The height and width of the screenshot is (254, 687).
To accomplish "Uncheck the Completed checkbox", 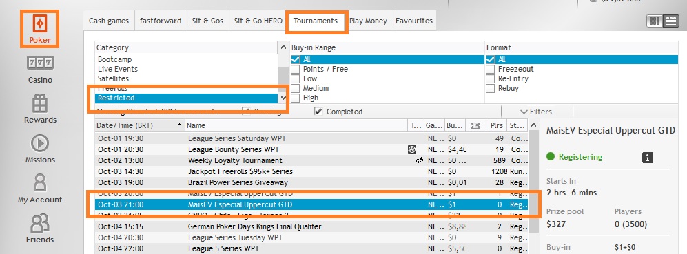I will pyautogui.click(x=318, y=112).
